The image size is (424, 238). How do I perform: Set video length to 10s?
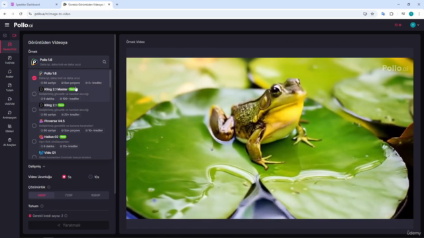pyautogui.click(x=90, y=177)
